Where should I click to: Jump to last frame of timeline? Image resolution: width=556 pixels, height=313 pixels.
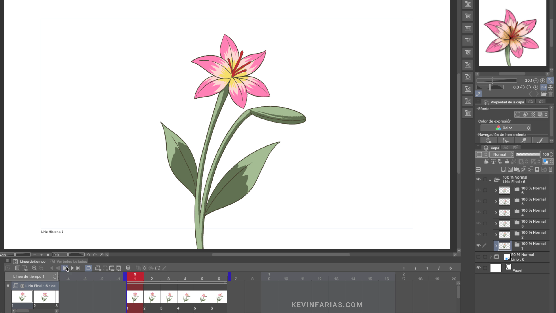point(78,268)
